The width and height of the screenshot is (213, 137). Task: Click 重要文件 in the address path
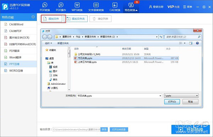click(67, 37)
